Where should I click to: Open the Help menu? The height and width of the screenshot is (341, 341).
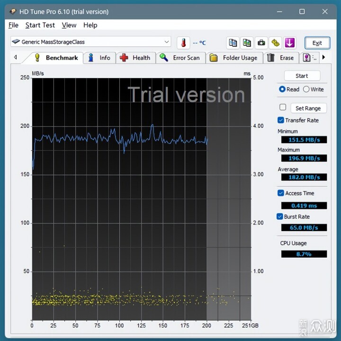pyautogui.click(x=90, y=25)
